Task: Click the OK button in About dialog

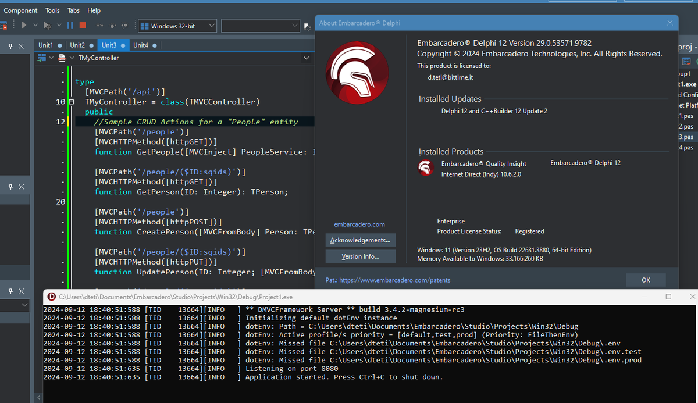Action: [x=646, y=280]
